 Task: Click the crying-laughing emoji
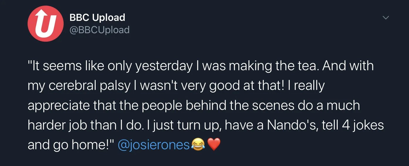tap(198, 145)
